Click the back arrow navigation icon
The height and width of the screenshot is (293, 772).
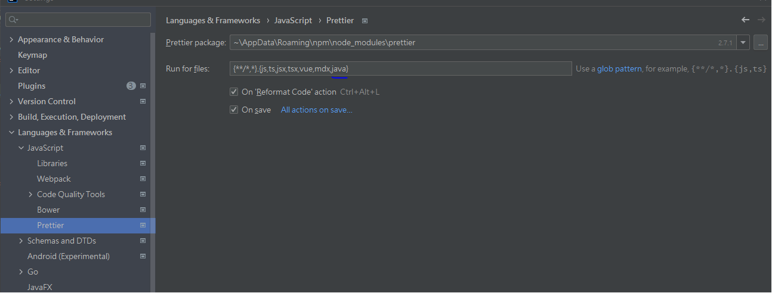pos(745,20)
